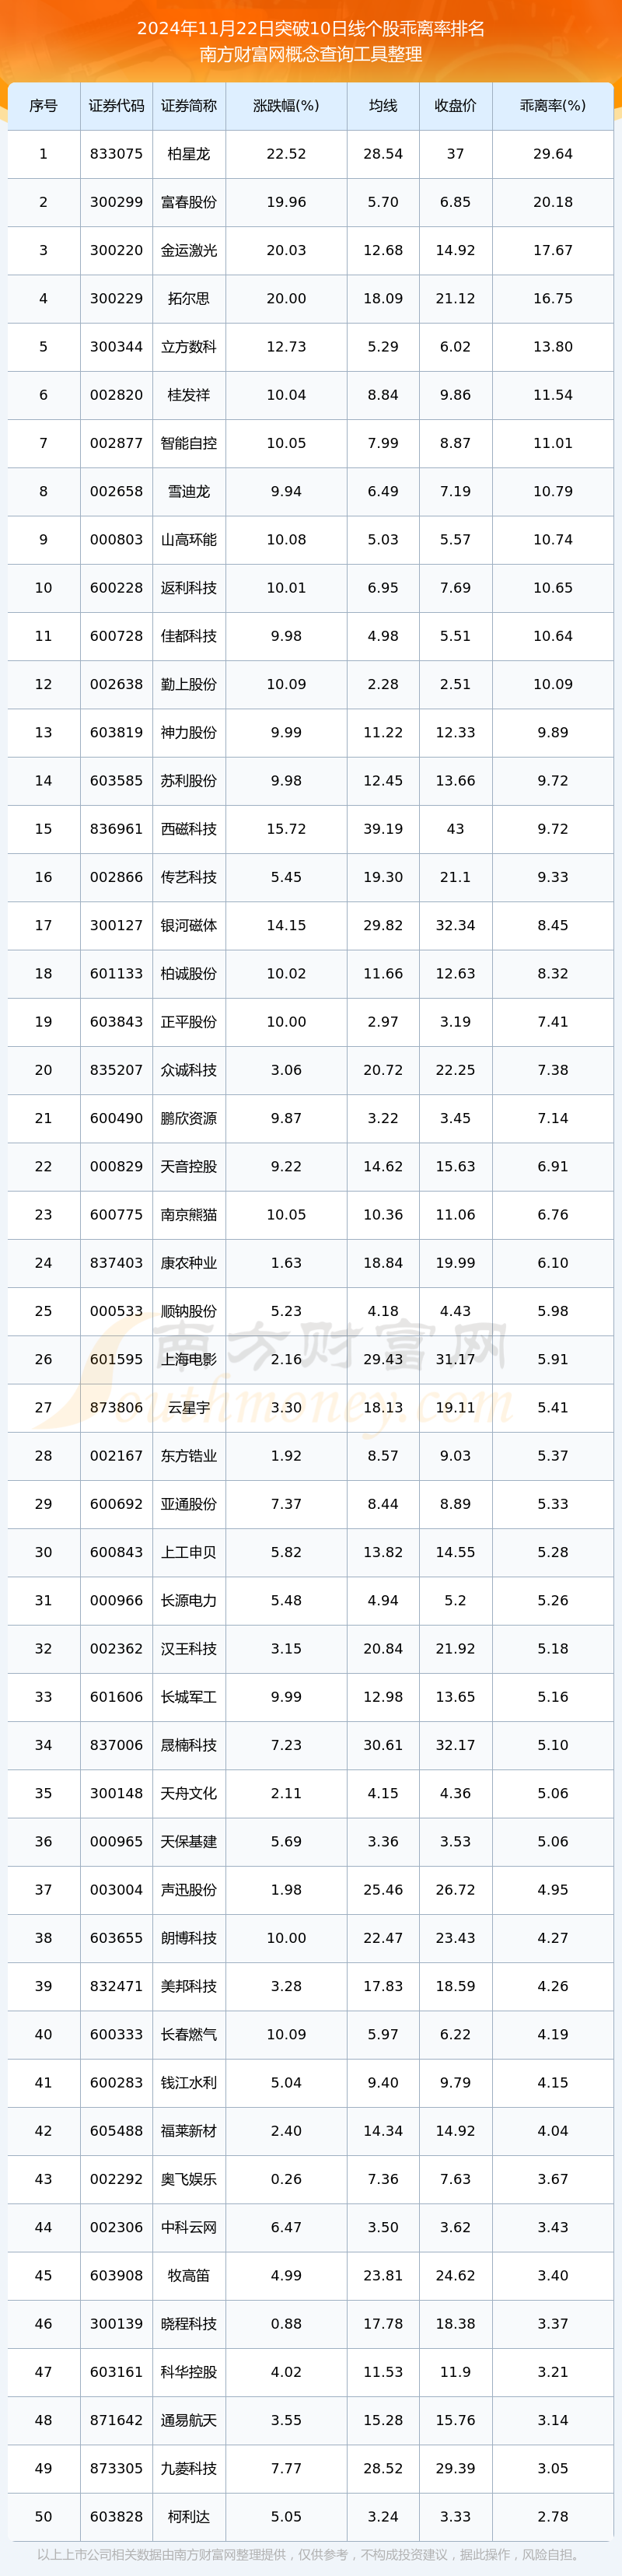Click the 收盘价 column header
This screenshot has width=622, height=2576.
(x=455, y=106)
